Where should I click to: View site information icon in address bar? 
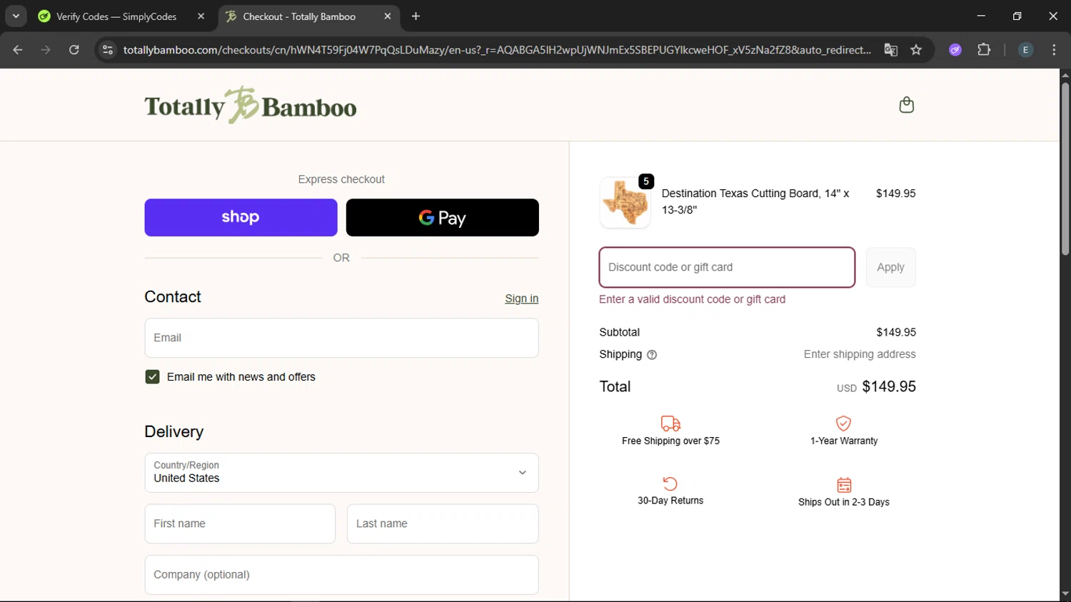[108, 50]
